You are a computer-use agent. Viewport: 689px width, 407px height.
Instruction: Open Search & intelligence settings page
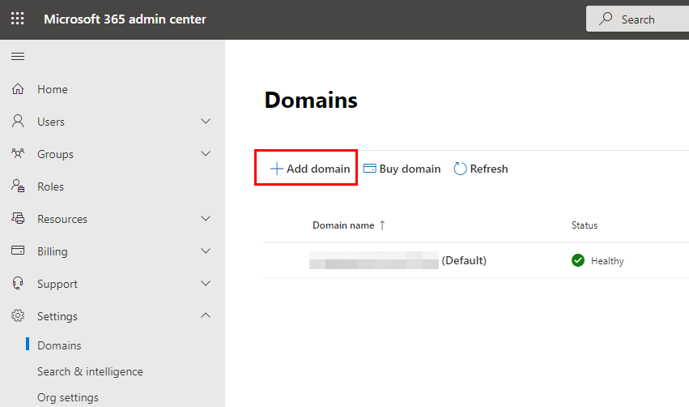pyautogui.click(x=90, y=371)
